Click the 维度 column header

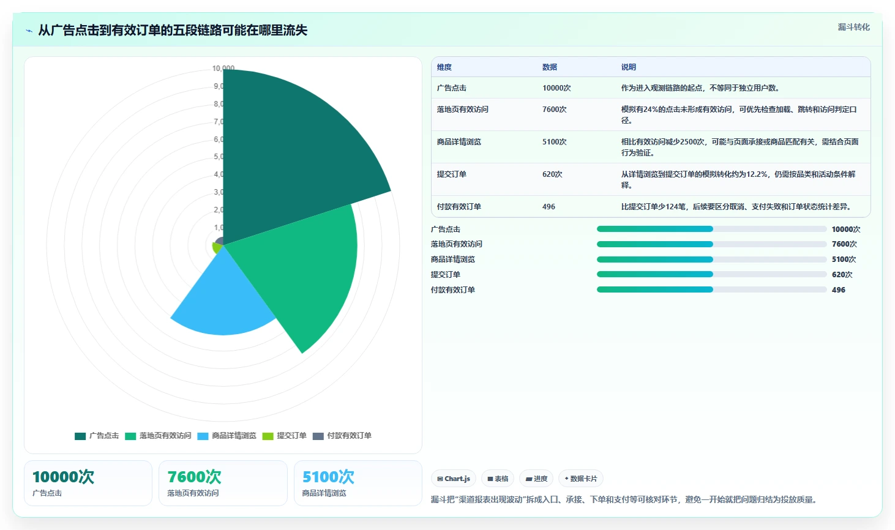pyautogui.click(x=444, y=67)
